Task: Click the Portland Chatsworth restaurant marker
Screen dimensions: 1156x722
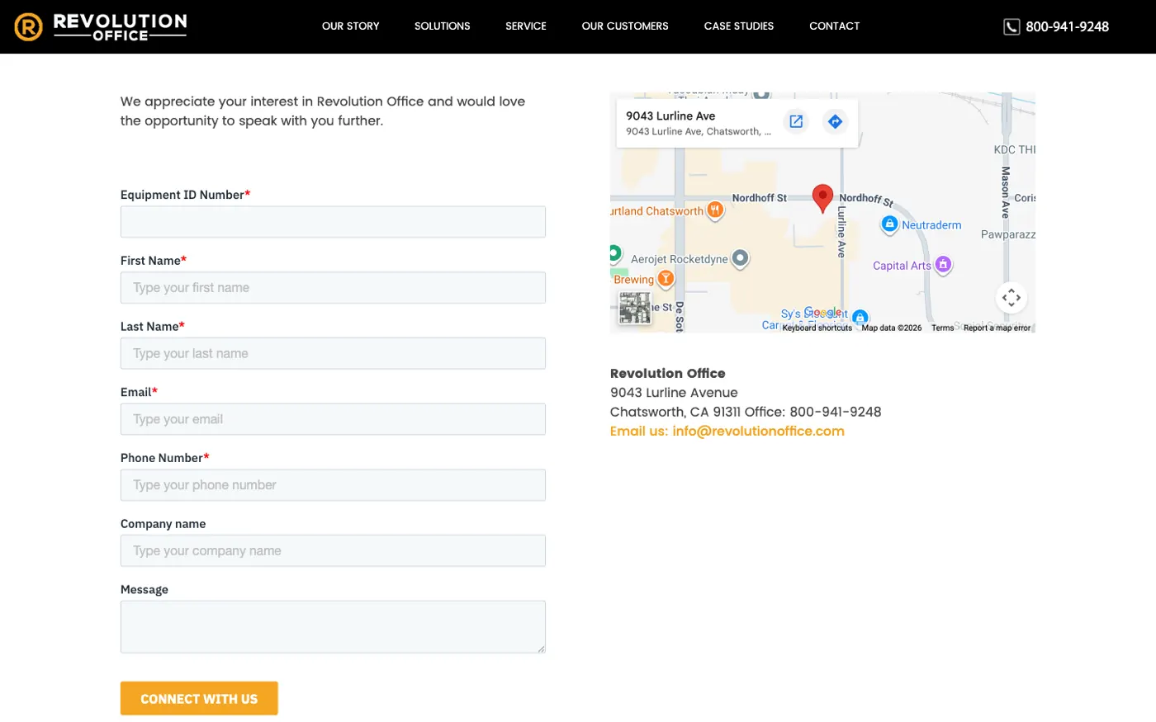Action: pos(715,210)
